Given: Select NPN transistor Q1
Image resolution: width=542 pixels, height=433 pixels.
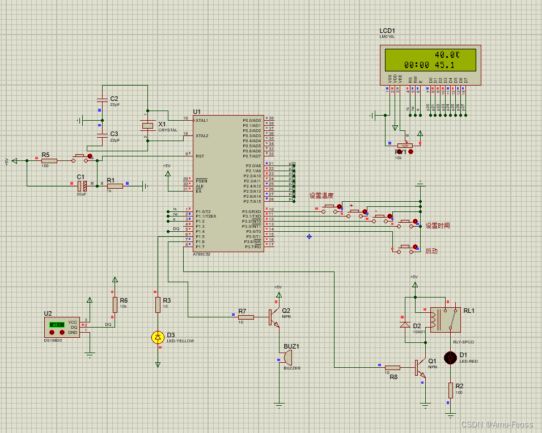Looking at the screenshot, I should pyautogui.click(x=421, y=368).
